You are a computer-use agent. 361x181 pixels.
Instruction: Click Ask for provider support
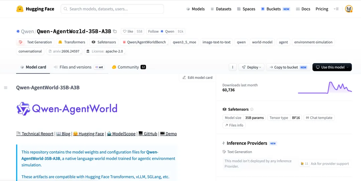pos(325,164)
